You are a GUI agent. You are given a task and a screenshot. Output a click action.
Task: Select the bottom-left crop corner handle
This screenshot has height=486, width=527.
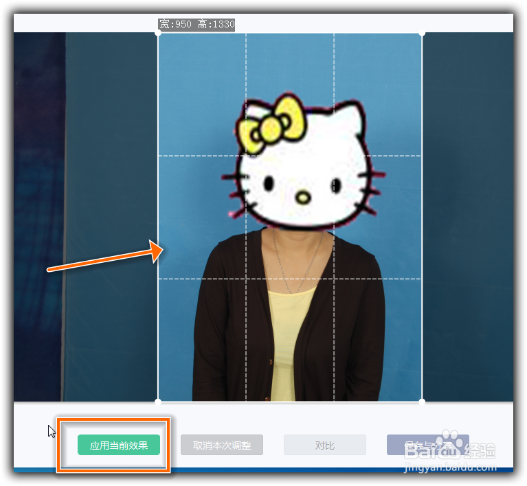pyautogui.click(x=157, y=401)
